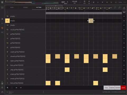Click the magnifier zoom icon above grid
The image size is (127, 95).
(120, 7)
